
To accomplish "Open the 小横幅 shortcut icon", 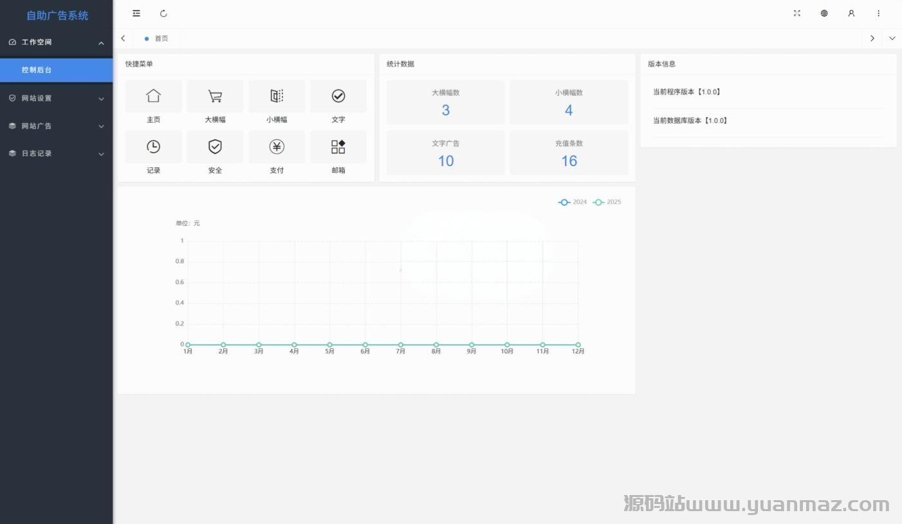I will pos(277,96).
